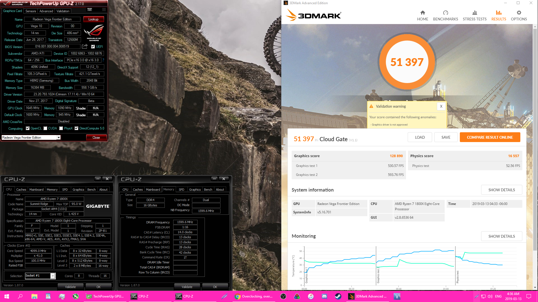
Task: Switch to the Sensors tab in GPU-Z
Action: coord(31,11)
